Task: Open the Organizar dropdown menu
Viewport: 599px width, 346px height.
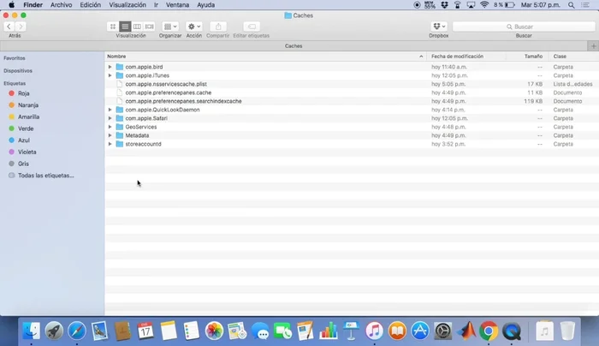Action: tap(170, 27)
